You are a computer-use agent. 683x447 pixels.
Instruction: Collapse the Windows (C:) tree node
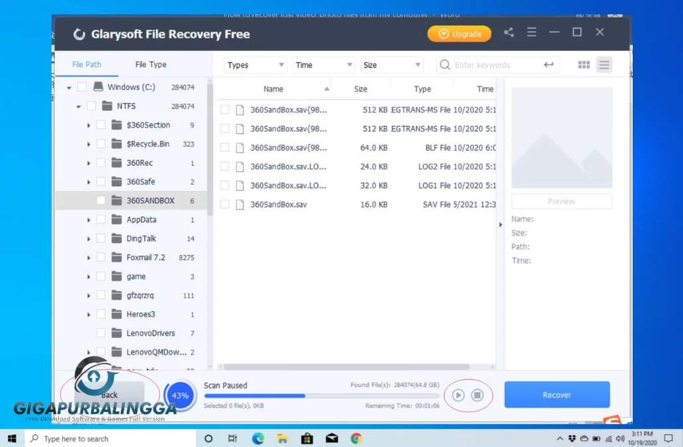pos(69,86)
